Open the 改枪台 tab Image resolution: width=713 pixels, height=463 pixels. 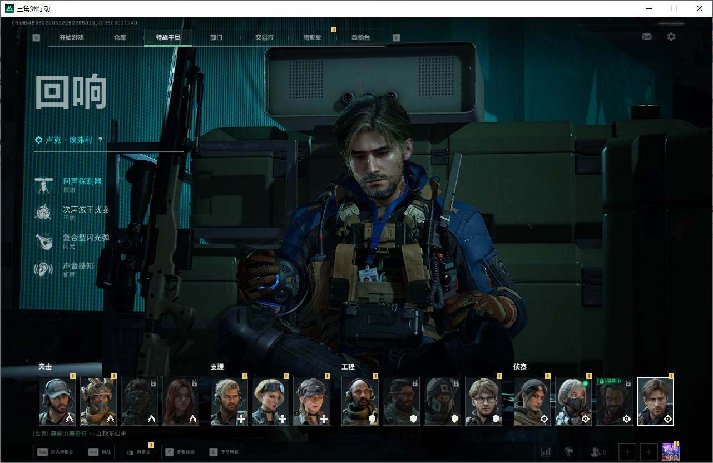click(360, 37)
